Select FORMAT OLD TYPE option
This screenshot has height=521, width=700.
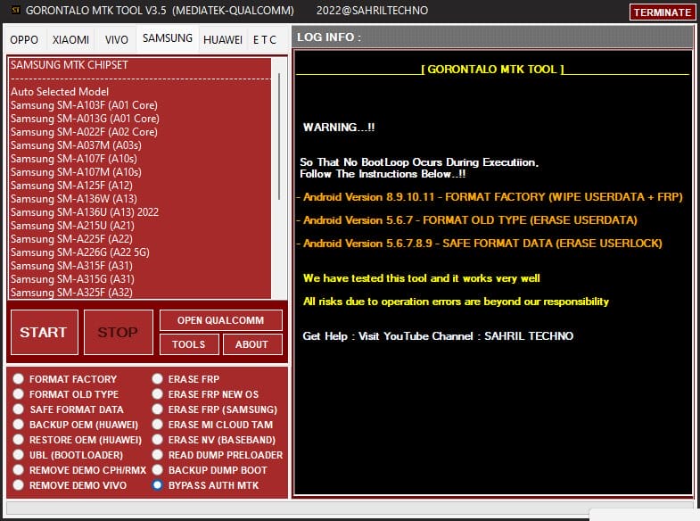(66, 394)
